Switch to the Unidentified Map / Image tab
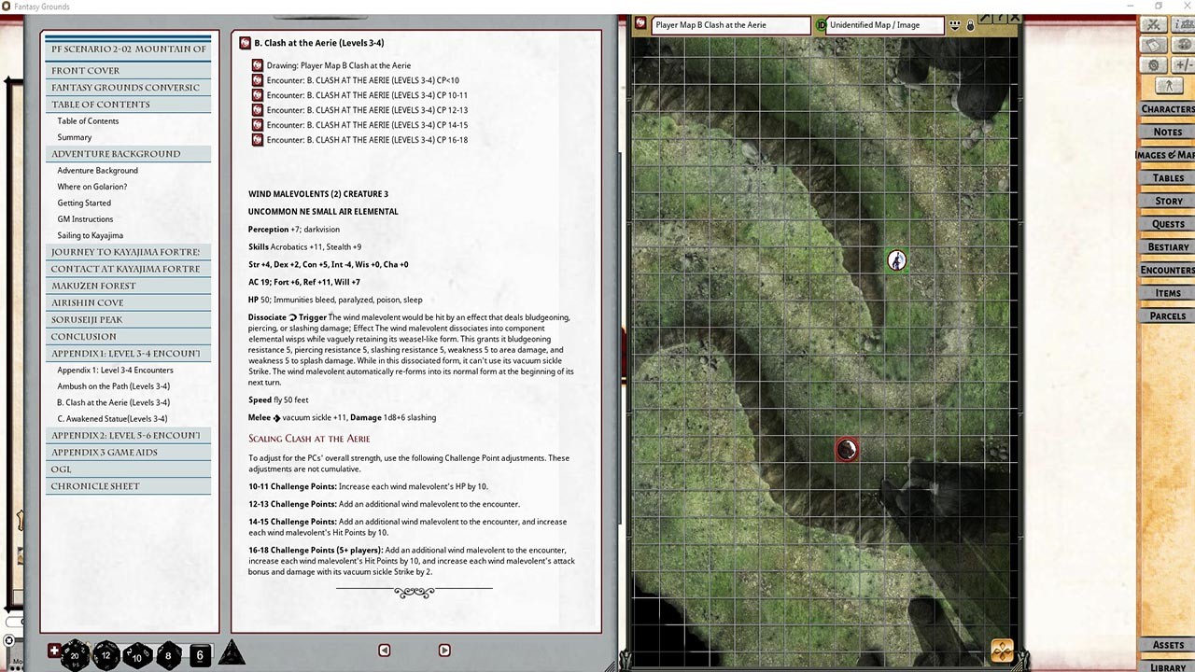1195x672 pixels. tap(879, 24)
